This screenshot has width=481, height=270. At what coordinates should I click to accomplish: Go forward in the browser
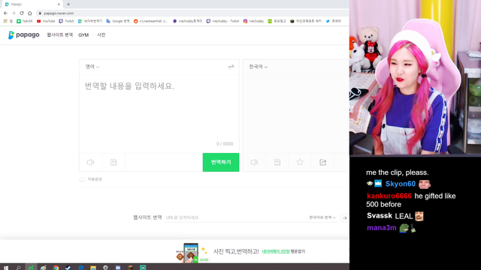click(14, 13)
